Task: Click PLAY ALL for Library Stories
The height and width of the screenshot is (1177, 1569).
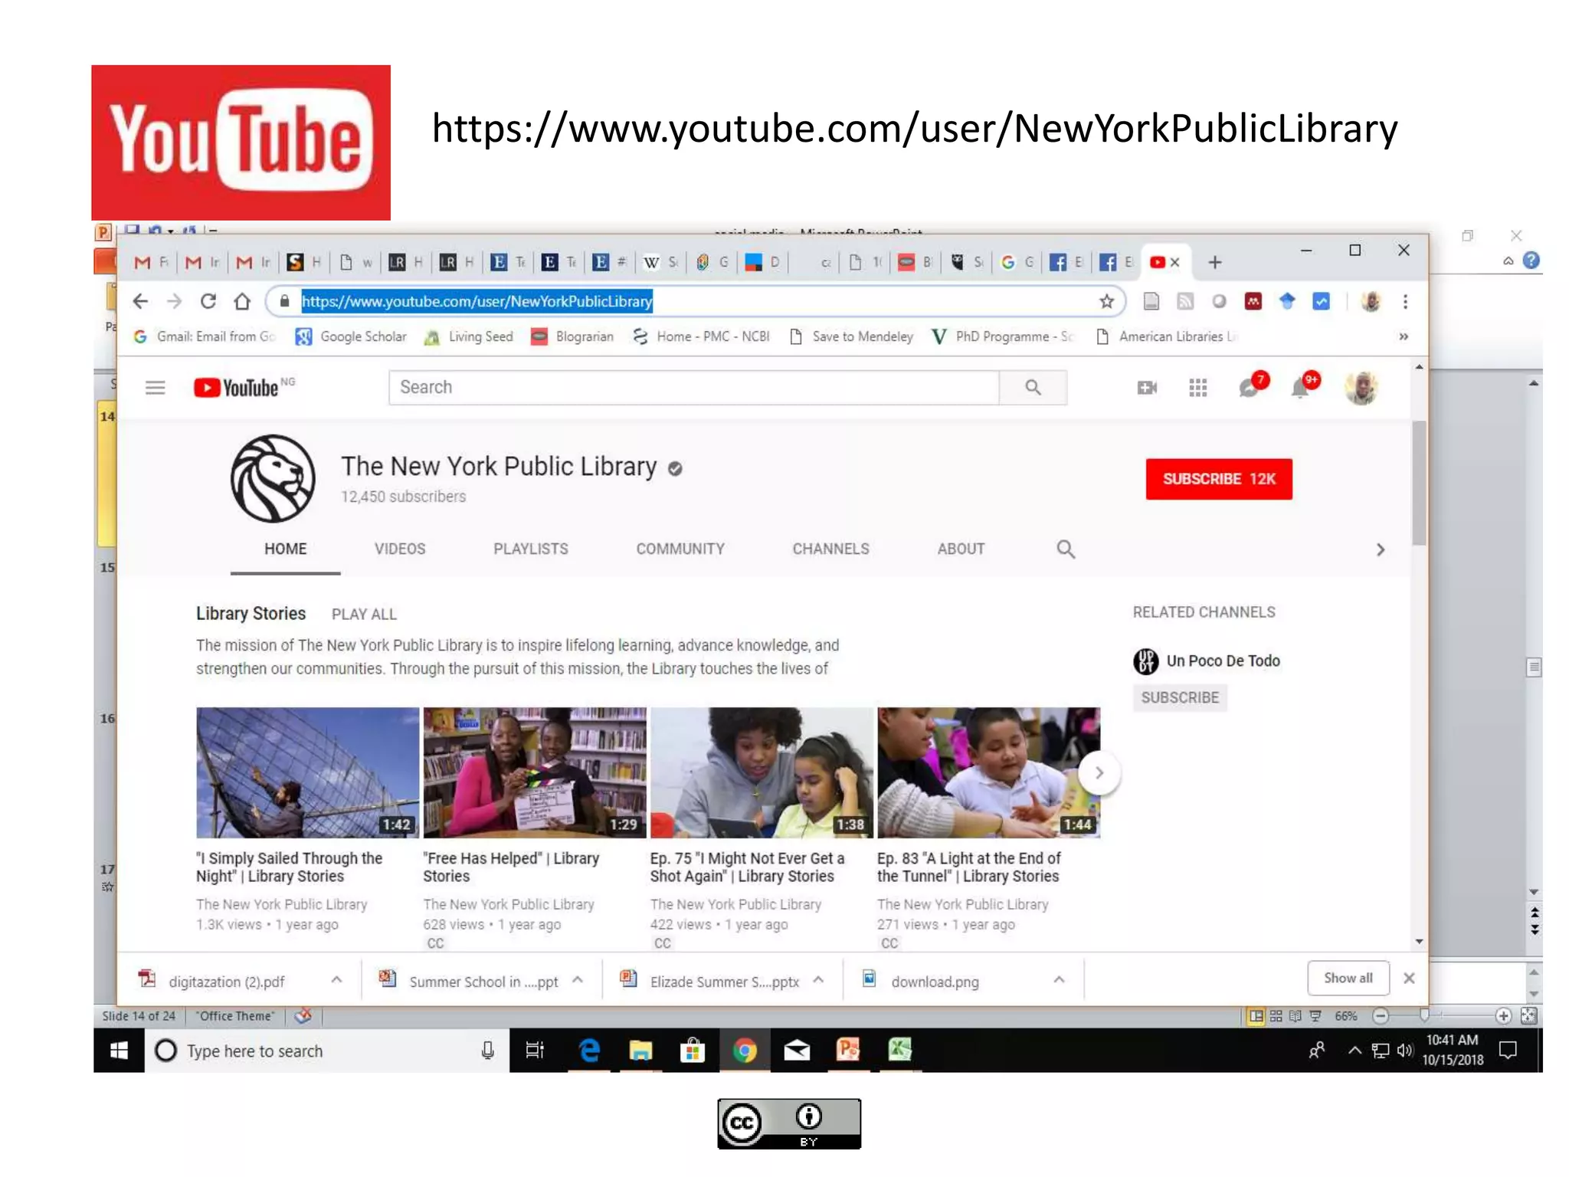Action: pos(364,615)
